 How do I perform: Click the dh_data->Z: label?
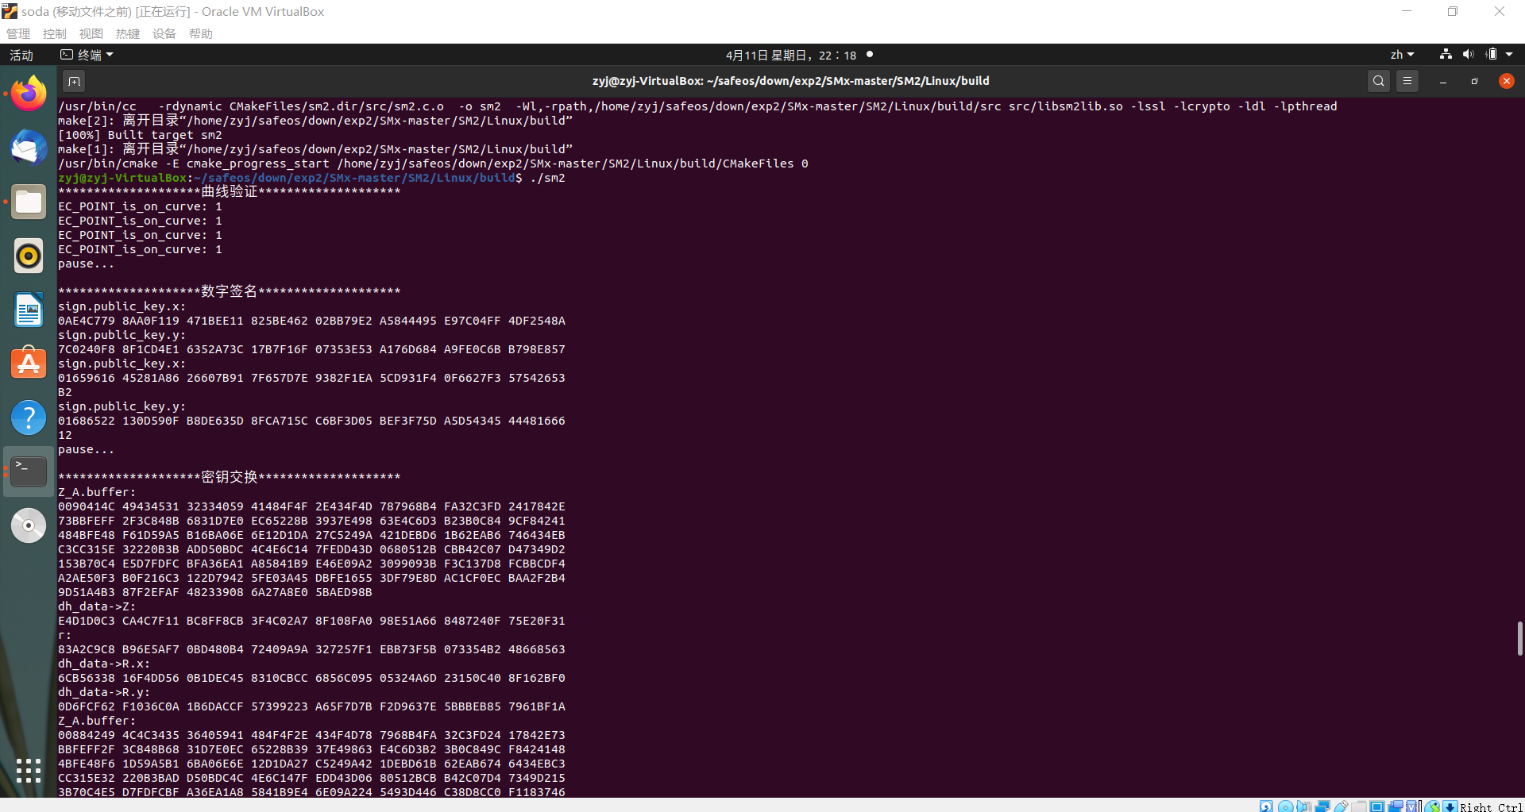[x=97, y=606]
